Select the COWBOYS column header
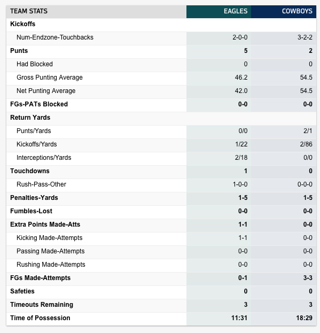Viewport: 320px width, 333px height. point(297,11)
